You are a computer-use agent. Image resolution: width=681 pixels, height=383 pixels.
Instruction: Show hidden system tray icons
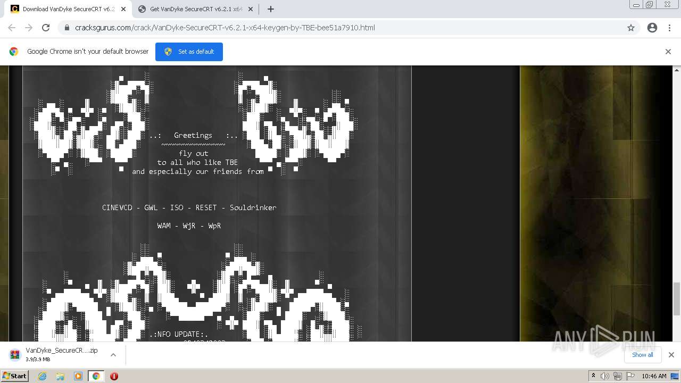tap(593, 376)
